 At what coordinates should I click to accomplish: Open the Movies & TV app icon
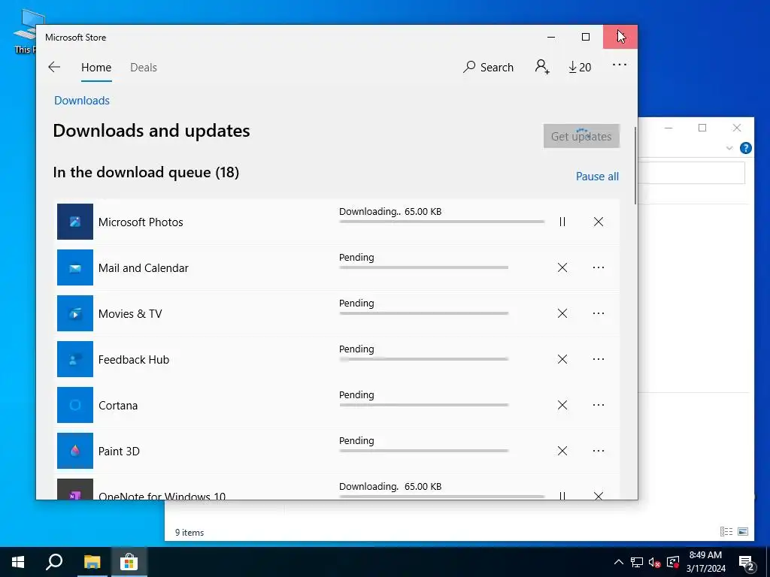(75, 313)
